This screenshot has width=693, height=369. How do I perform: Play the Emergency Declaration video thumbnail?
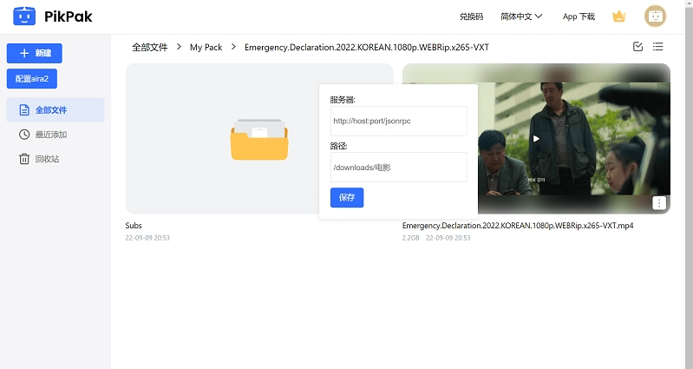[x=536, y=139]
